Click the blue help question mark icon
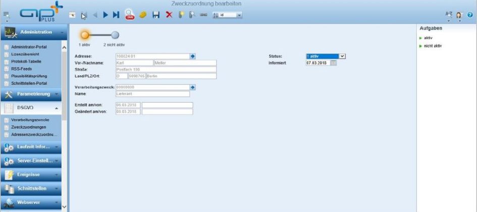Image resolution: width=477 pixels, height=212 pixels. (470, 15)
